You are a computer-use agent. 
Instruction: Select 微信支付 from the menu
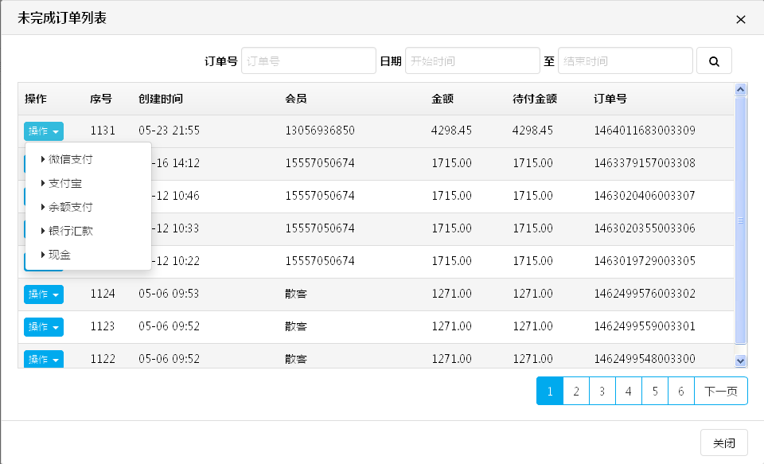(x=70, y=159)
